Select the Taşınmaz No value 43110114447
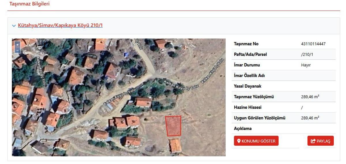 pos(313,44)
